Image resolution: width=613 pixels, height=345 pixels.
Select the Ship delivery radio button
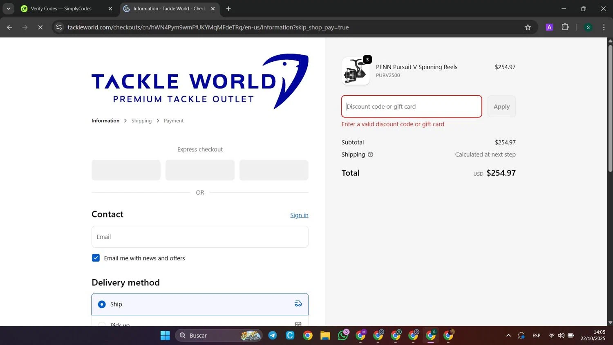(102, 304)
